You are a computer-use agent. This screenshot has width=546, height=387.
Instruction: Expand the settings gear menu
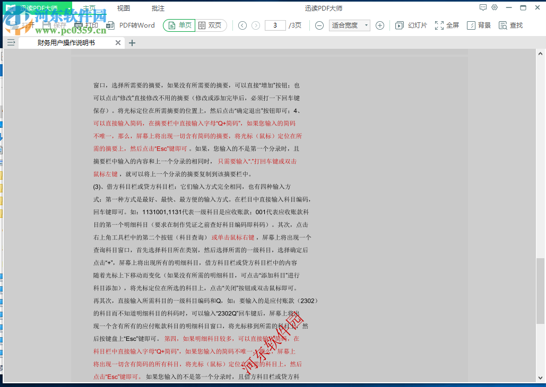point(495,7)
